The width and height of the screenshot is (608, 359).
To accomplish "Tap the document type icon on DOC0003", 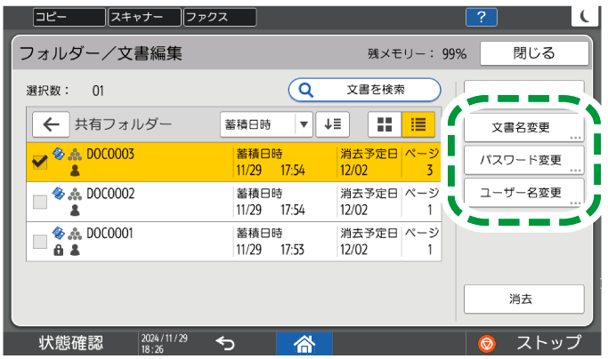I will [58, 154].
